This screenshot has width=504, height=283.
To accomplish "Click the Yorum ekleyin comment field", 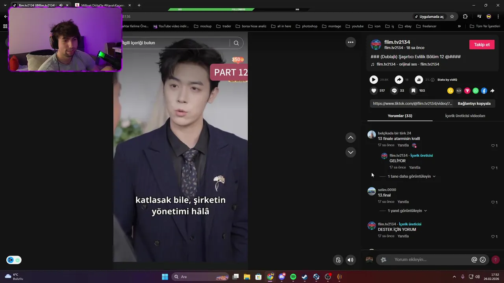I will point(432,260).
